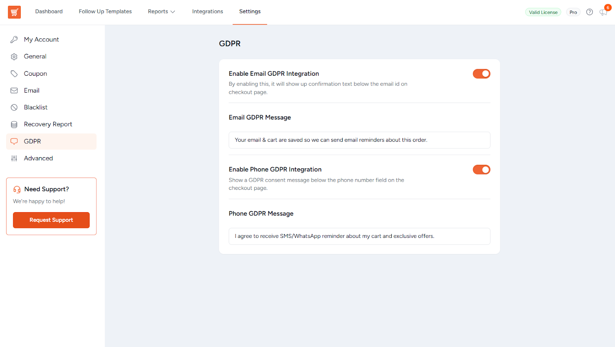Switch to the Follow Up Templates tab
This screenshot has height=347, width=615.
click(x=105, y=12)
